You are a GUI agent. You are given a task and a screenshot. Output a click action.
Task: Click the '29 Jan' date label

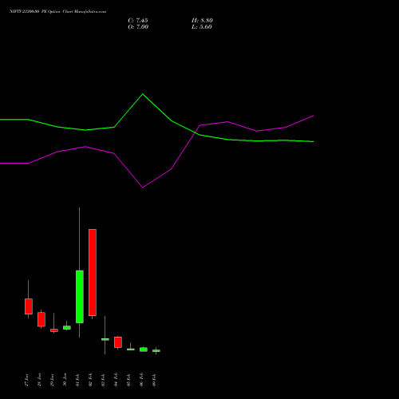52,380
